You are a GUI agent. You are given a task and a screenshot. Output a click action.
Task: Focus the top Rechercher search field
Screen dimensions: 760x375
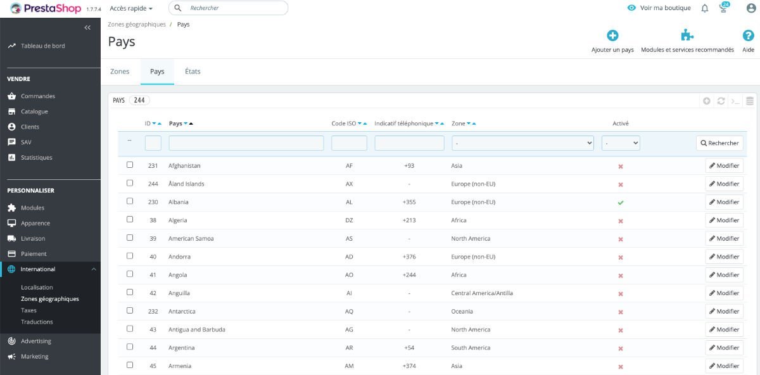[x=228, y=8]
